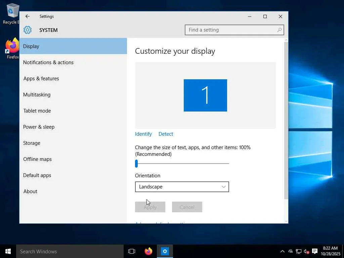Open Task View on the taskbar

(x=132, y=251)
